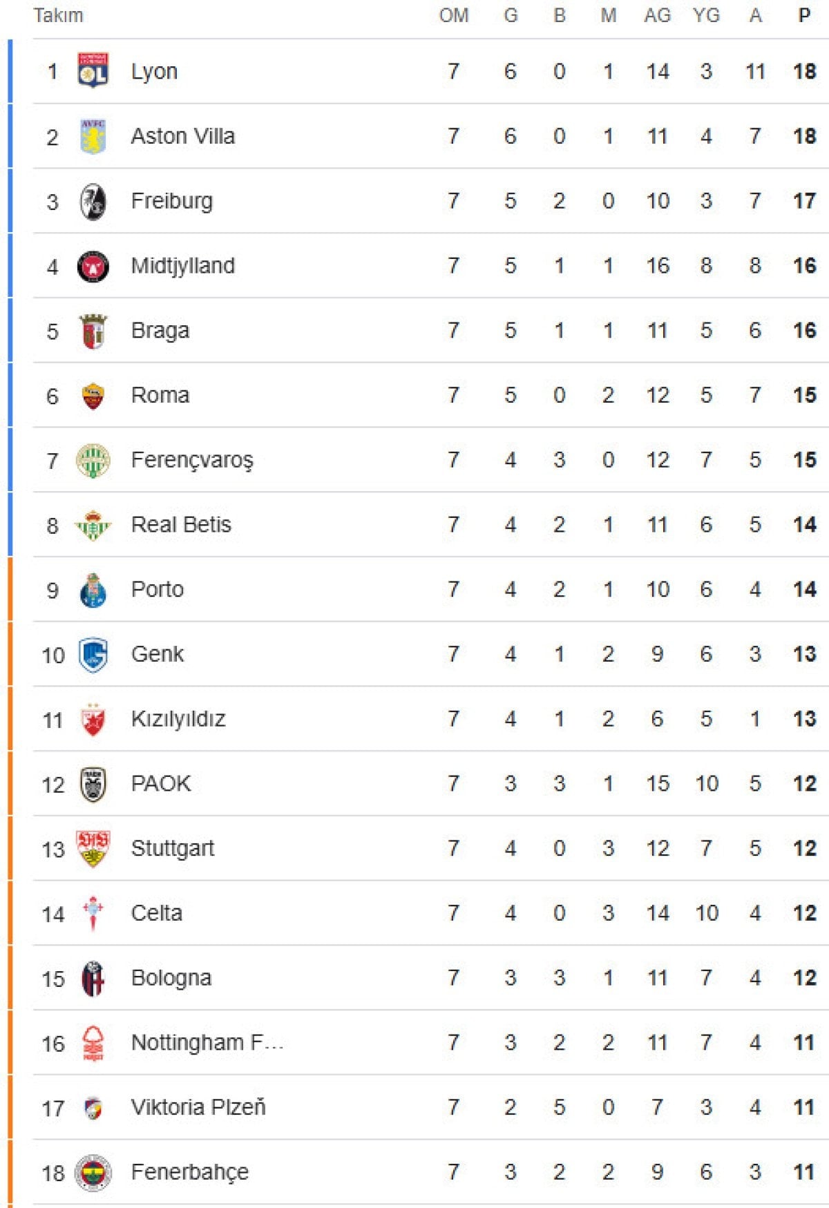
Task: Open the Nottingham Forest team link
Action: click(x=207, y=1042)
